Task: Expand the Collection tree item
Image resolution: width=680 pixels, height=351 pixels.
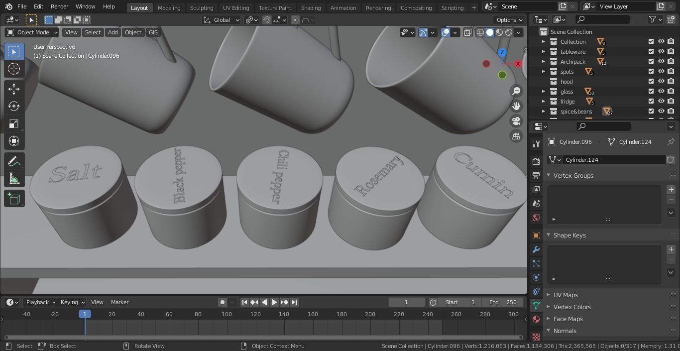Action: 544,42
